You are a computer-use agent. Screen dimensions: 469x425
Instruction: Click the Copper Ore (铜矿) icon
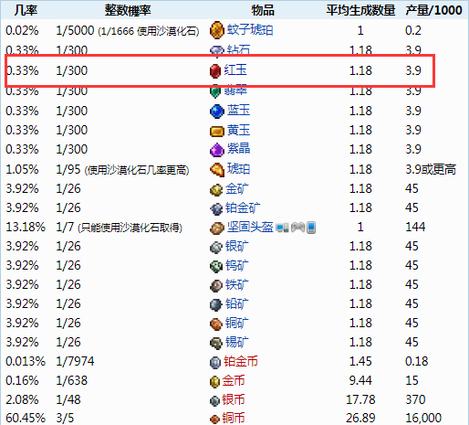[x=216, y=324]
